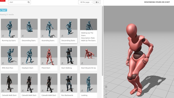Click the "Headspin Start" label
The image size is (174, 98).
tap(27, 68)
